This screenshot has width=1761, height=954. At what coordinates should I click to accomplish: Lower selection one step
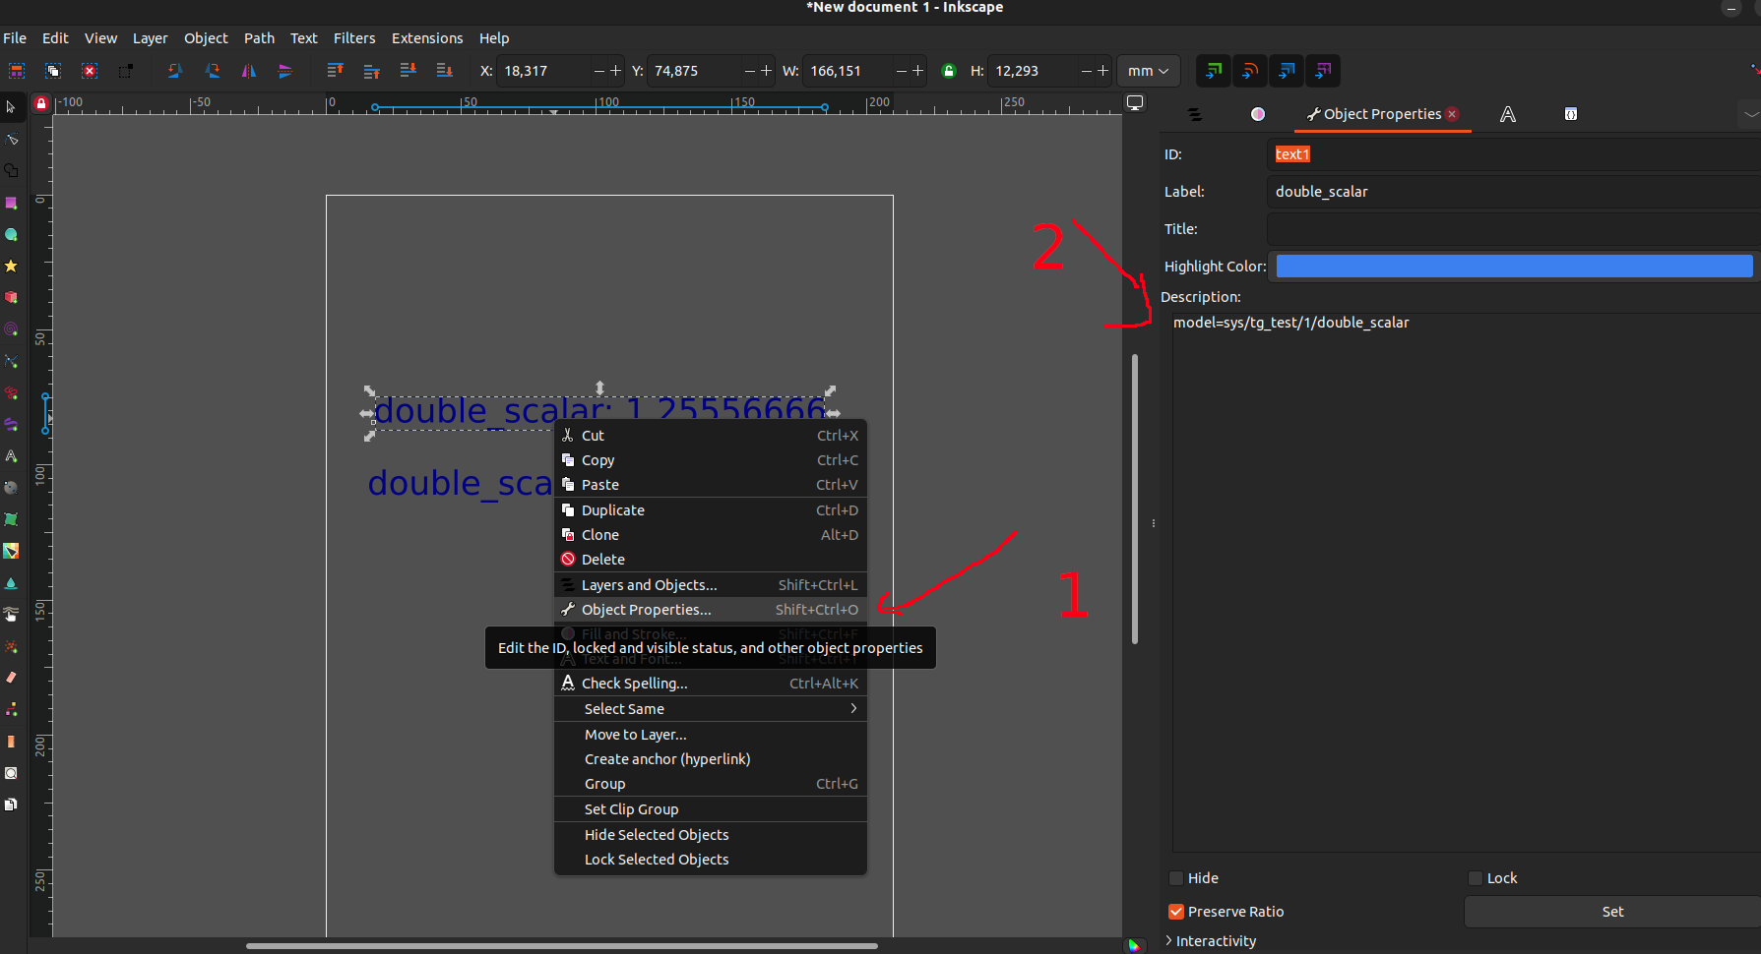408,71
